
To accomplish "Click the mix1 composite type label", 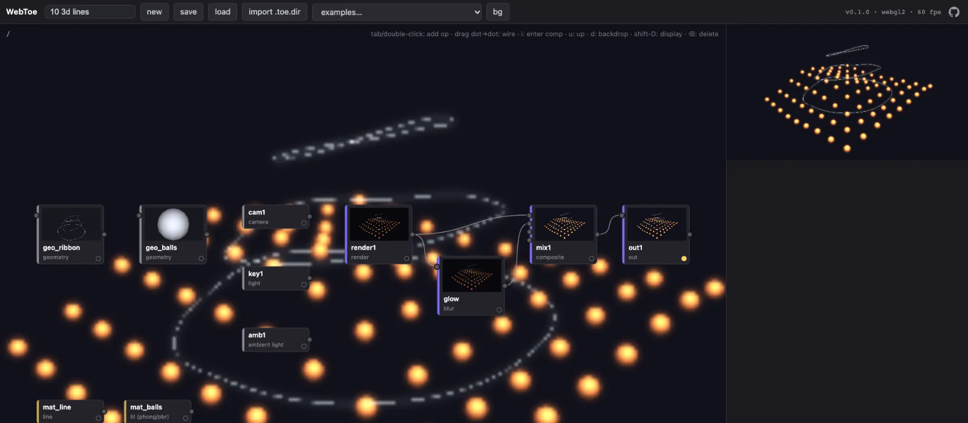I will 550,257.
